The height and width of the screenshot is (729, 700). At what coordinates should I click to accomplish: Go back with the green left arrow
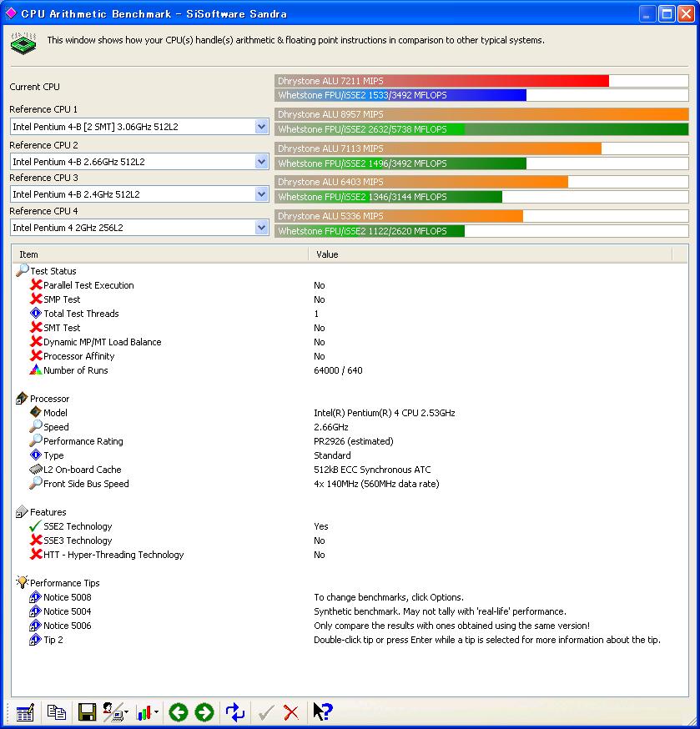pyautogui.click(x=179, y=711)
